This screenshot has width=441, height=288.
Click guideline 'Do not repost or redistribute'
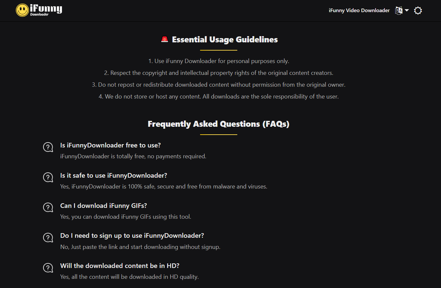(x=219, y=85)
